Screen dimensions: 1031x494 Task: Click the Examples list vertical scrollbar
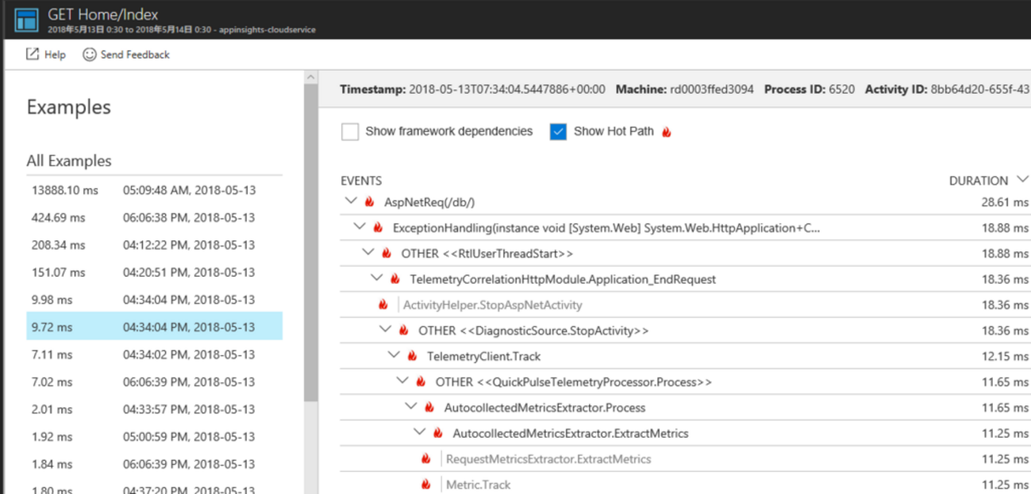coord(310,238)
